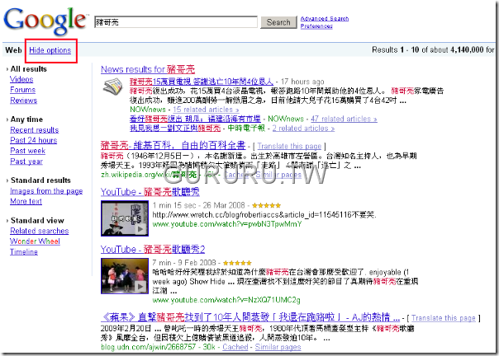This screenshot has width=499, height=356.
Task: Open the Advanced Search link
Action: 325,19
